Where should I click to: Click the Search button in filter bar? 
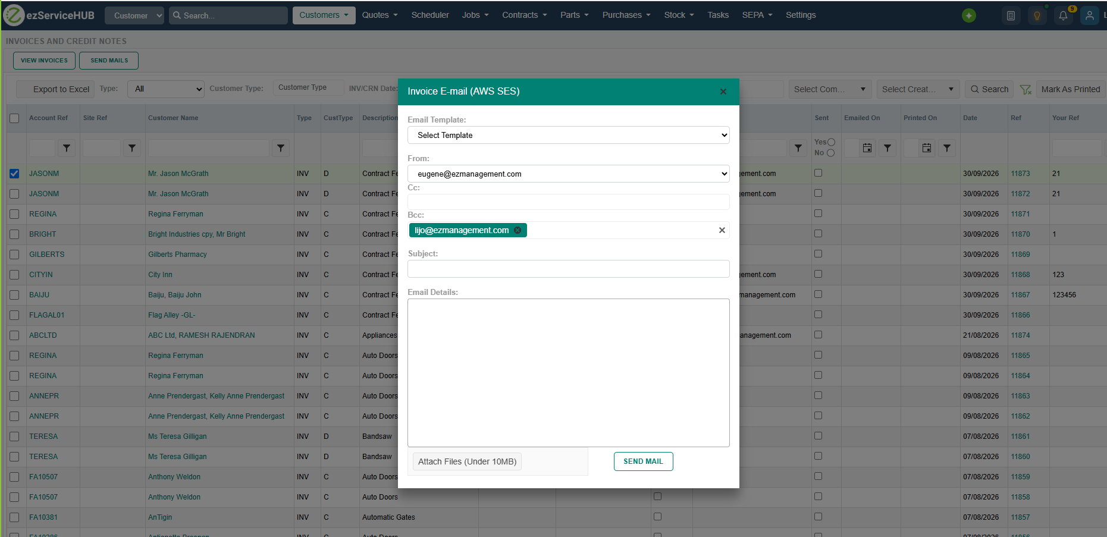[990, 89]
